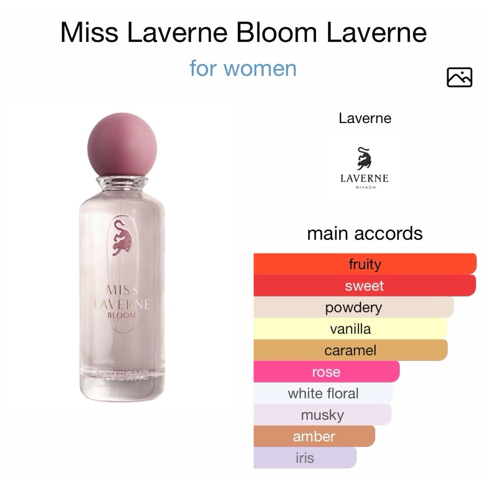The width and height of the screenshot is (487, 487).
Task: Open the image gallery icon
Action: pyautogui.click(x=459, y=77)
